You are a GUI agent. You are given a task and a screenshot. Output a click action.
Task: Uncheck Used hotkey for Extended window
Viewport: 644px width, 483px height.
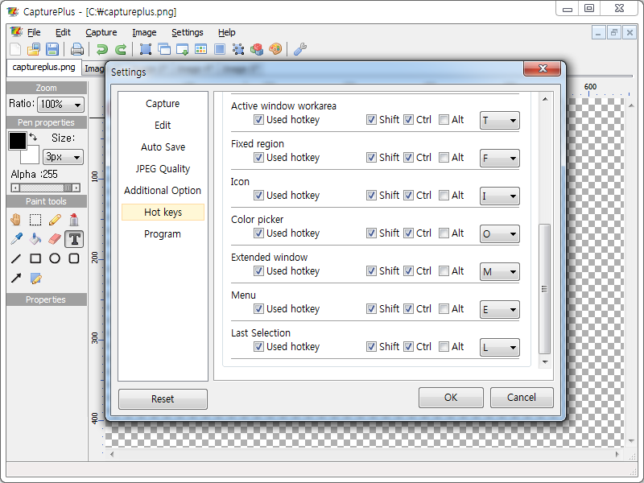(258, 270)
